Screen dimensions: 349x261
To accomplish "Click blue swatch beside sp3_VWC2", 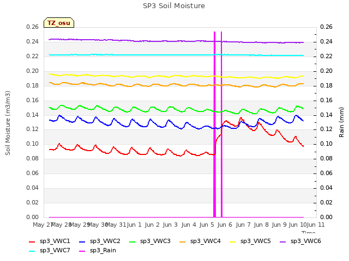I will [x=82, y=242].
